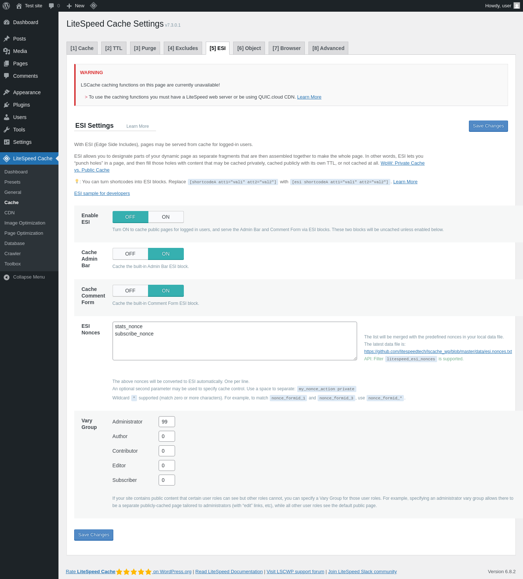This screenshot has width=523, height=579.
Task: Open LiteSpeed diamond icon in admin bar
Action: tap(94, 5)
